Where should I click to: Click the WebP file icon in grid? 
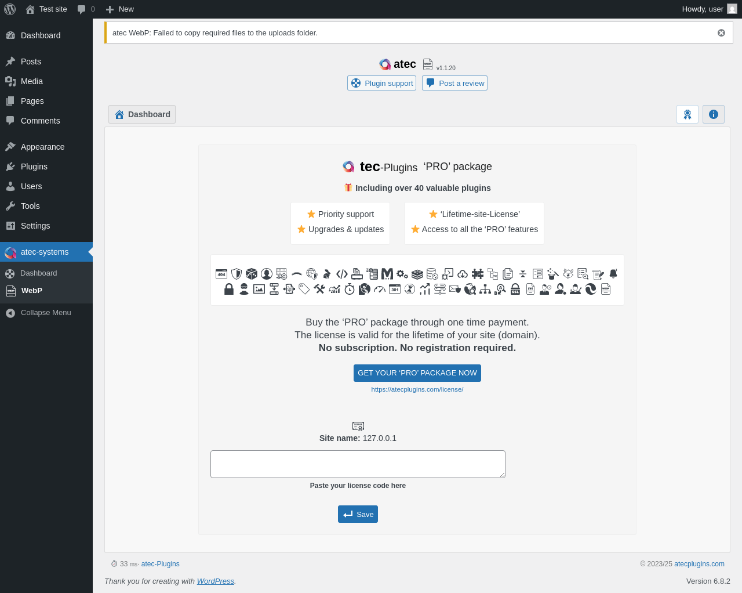click(606, 289)
